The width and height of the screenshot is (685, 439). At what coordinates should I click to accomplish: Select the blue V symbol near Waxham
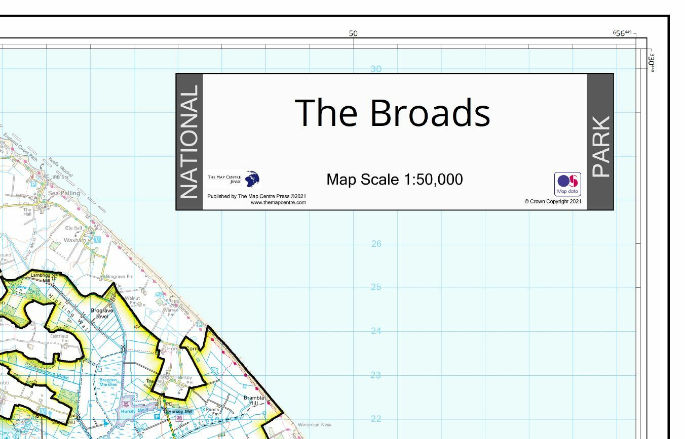click(x=97, y=240)
